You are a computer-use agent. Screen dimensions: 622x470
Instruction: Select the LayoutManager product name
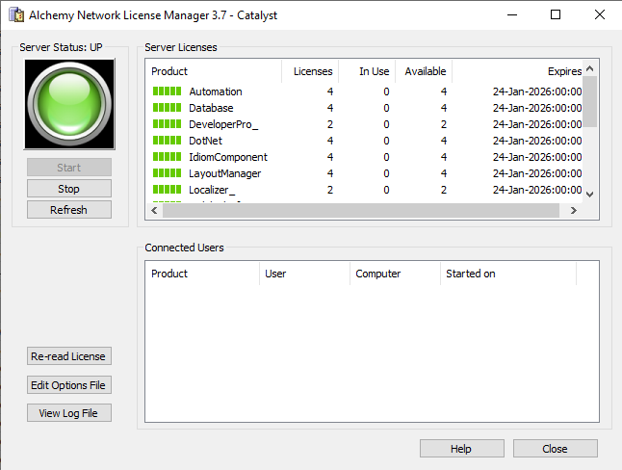pos(225,173)
